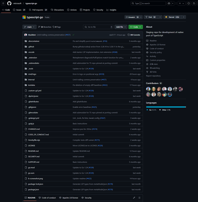
Task: Click the first contributor avatar
Action: (x=148, y=89)
